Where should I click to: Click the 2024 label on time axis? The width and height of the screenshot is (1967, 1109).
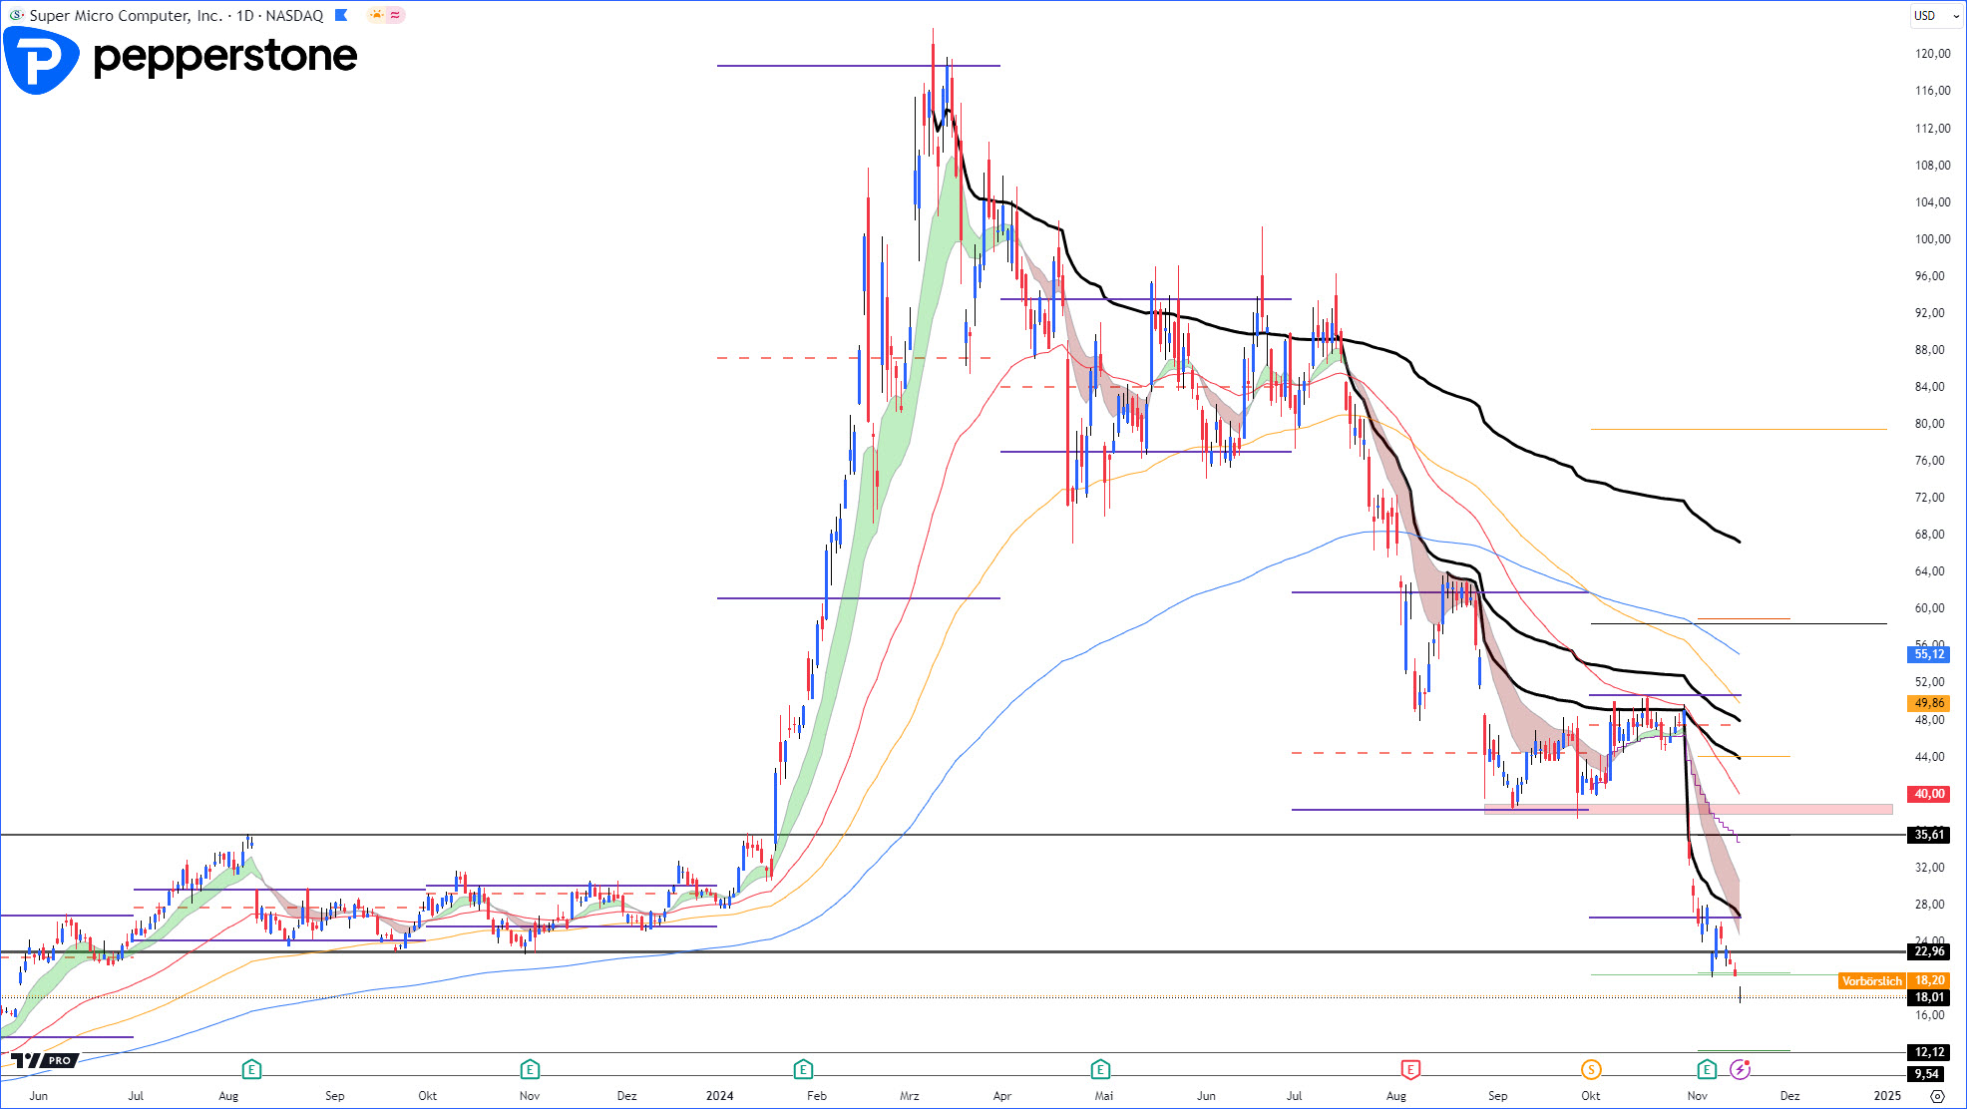click(x=719, y=1095)
